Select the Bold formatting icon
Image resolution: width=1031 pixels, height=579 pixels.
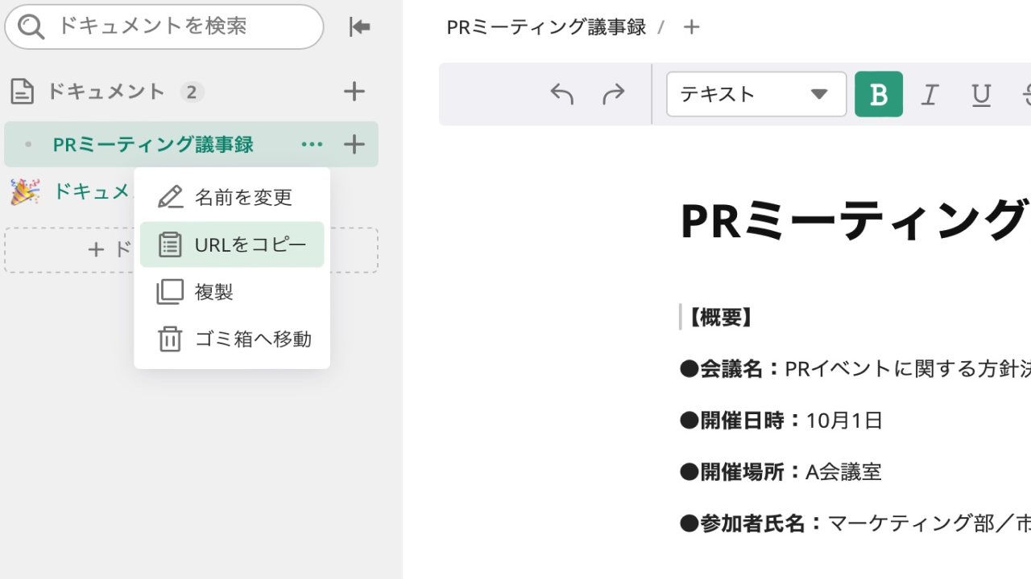point(878,94)
